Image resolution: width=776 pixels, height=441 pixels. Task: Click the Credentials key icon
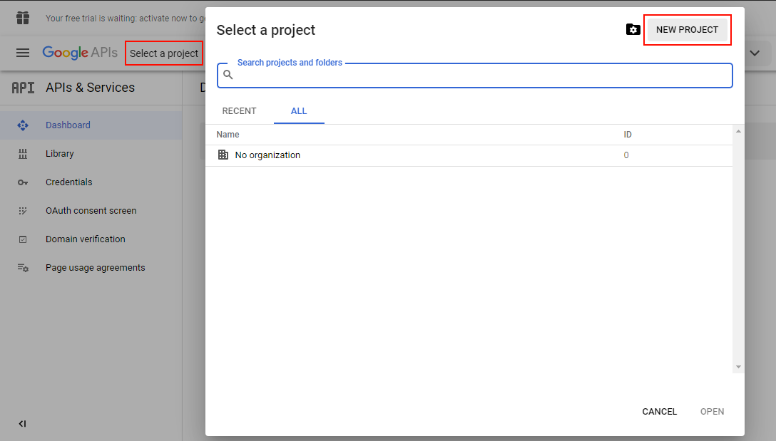click(23, 182)
